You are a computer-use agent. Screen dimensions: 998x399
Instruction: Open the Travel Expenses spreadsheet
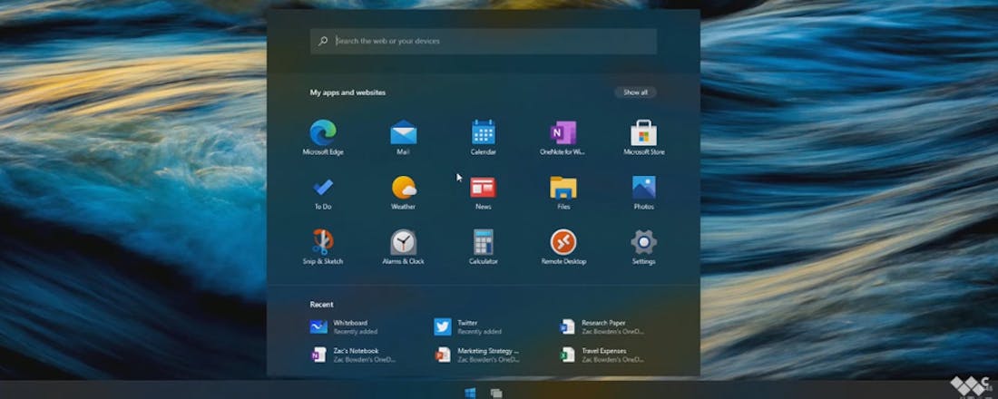(x=602, y=355)
